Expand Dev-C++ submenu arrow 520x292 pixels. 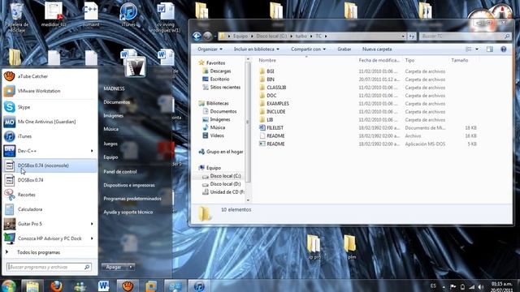click(x=92, y=151)
